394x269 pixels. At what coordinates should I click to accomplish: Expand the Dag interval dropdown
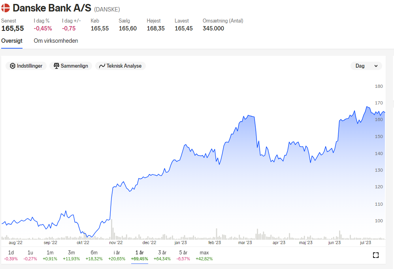(x=366, y=66)
